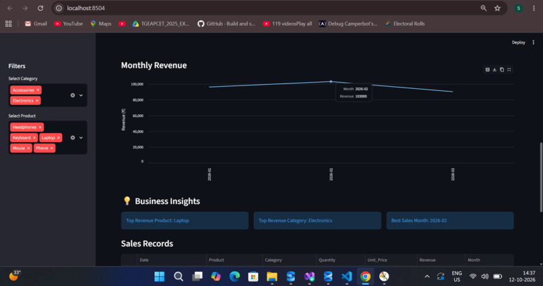The height and width of the screenshot is (286, 543).
Task: Open the weather widget showing 33°
Action: [x=14, y=276]
